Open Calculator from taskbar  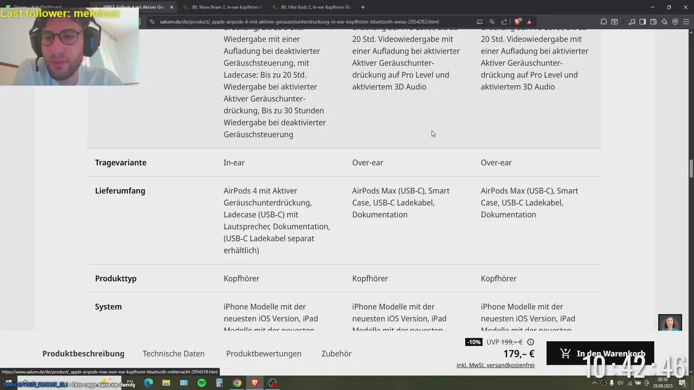[x=219, y=383]
